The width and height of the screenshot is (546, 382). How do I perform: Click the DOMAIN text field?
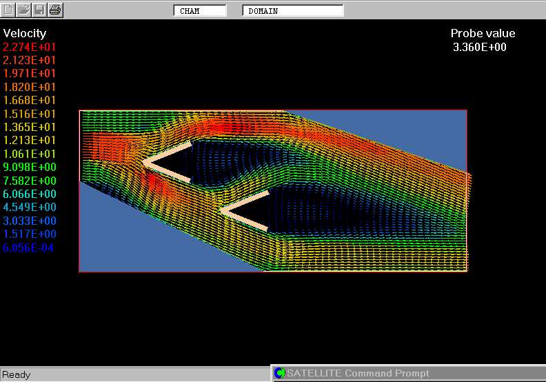tap(292, 10)
